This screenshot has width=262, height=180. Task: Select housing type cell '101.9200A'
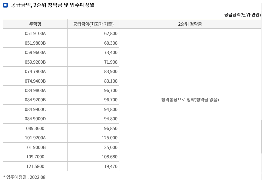pos(35,138)
